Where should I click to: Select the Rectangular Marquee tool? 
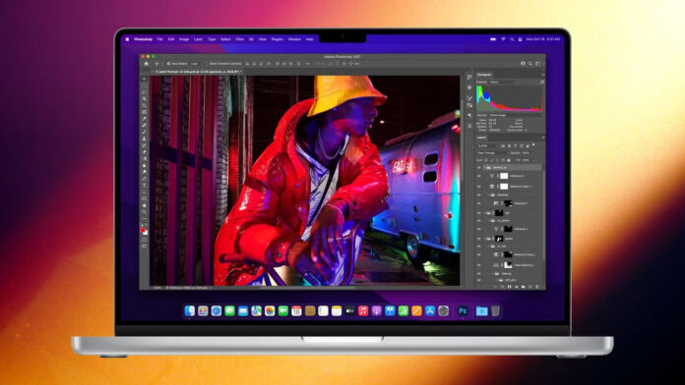click(x=145, y=85)
